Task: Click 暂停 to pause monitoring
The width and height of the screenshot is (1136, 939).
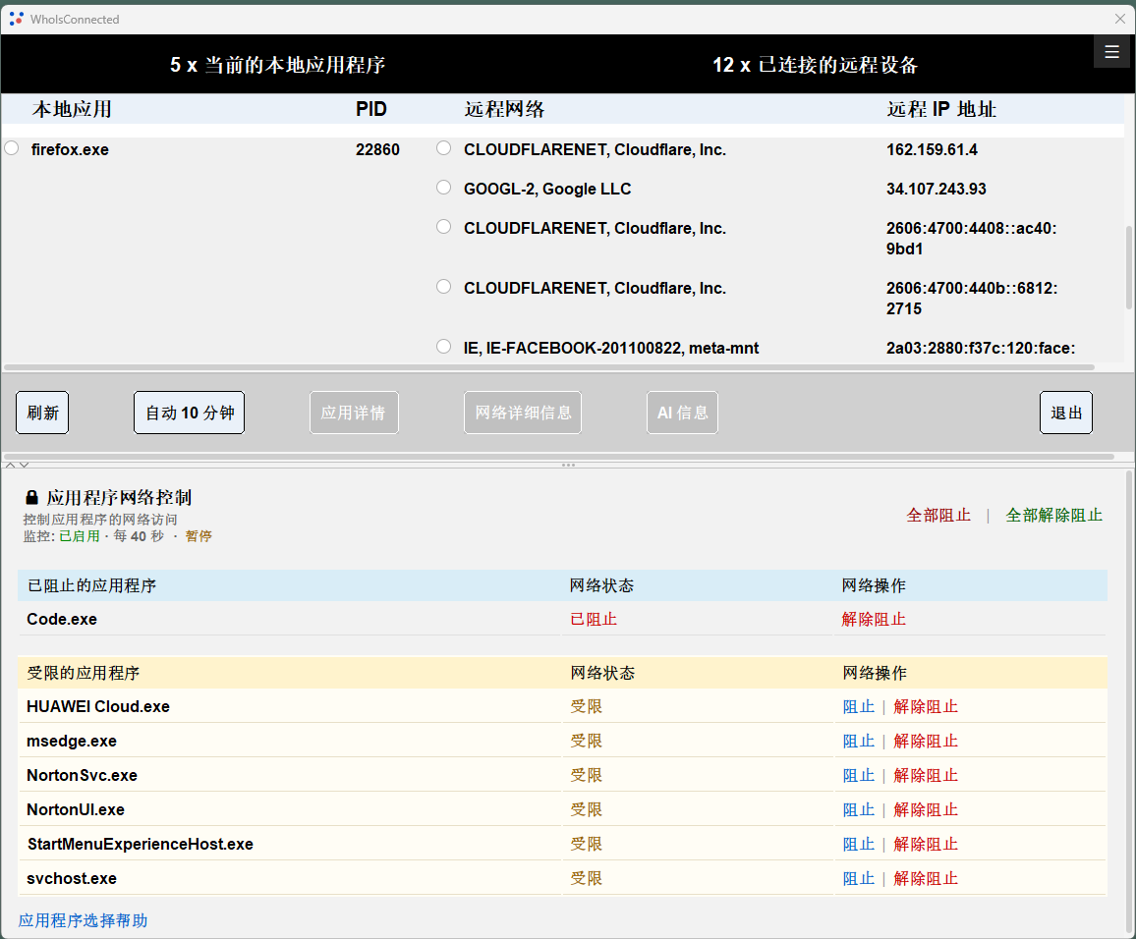Action: [199, 536]
